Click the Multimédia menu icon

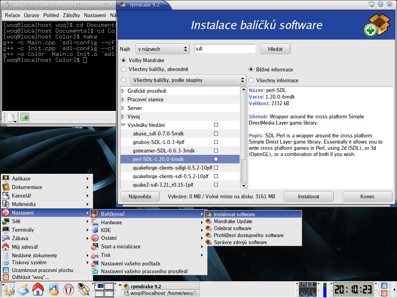6,204
